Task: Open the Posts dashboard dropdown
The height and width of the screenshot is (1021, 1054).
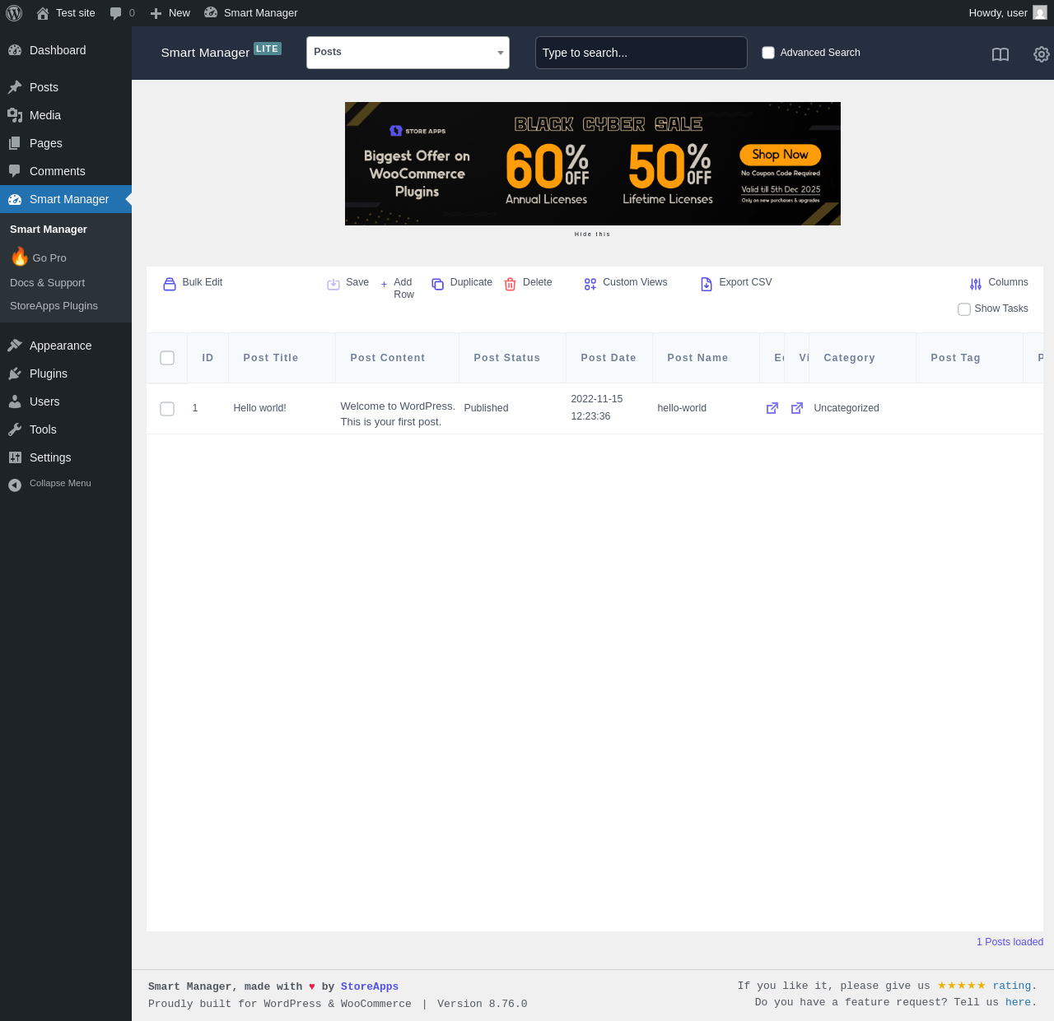Action: coord(408,53)
